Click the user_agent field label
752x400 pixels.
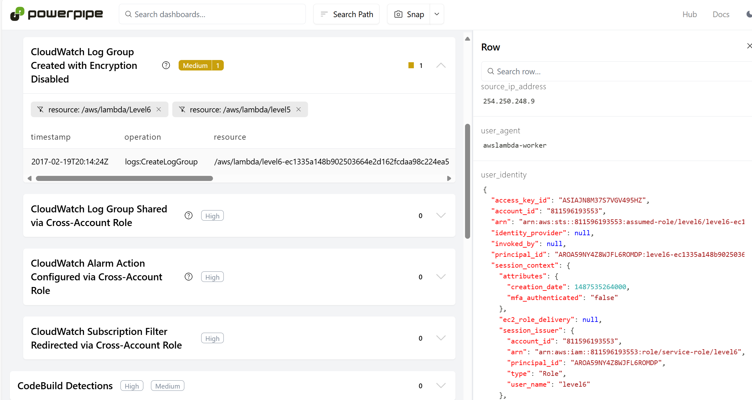coord(501,131)
